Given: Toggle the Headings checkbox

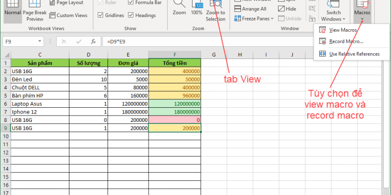Looking at the screenshot, I should pyautogui.click(x=131, y=16).
